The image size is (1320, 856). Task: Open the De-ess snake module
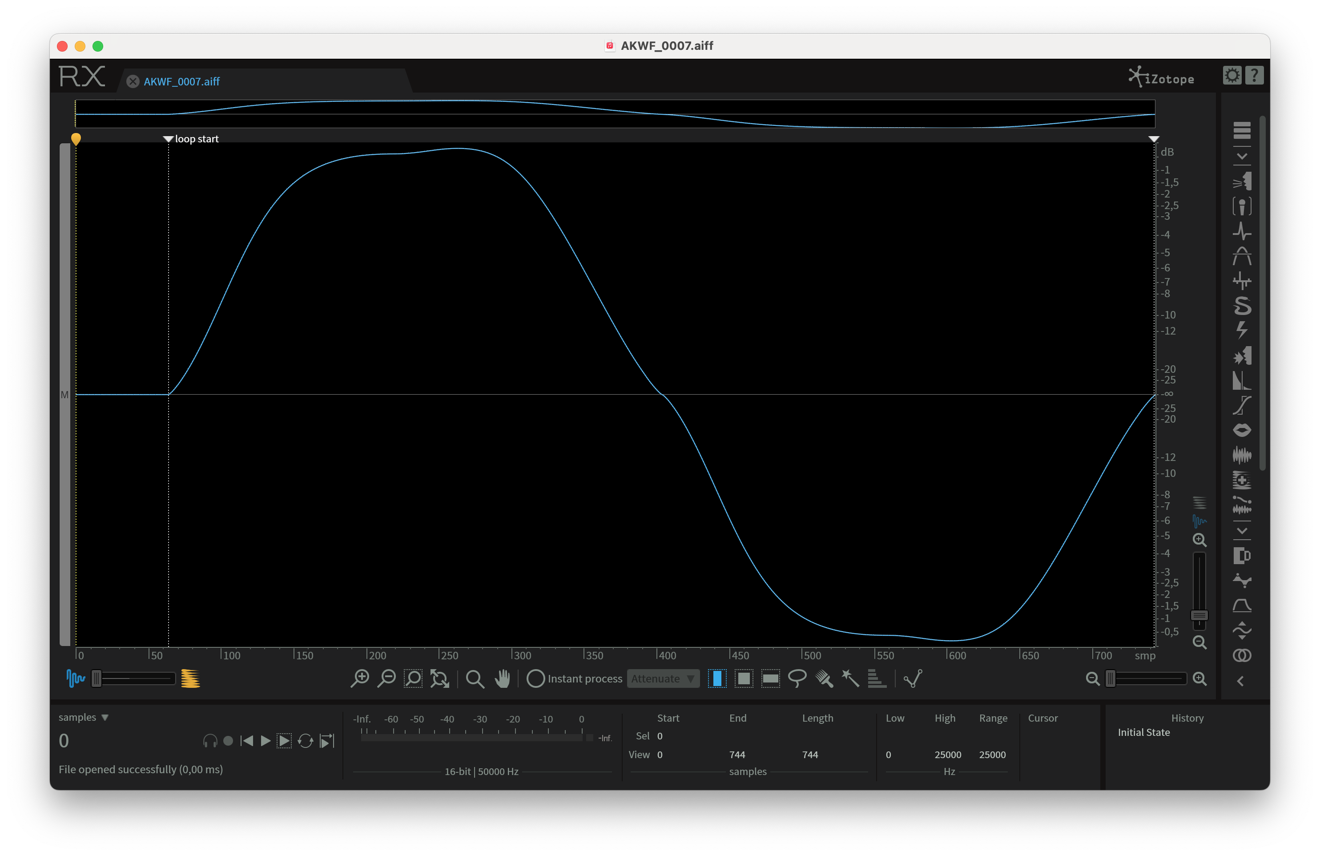coord(1241,306)
